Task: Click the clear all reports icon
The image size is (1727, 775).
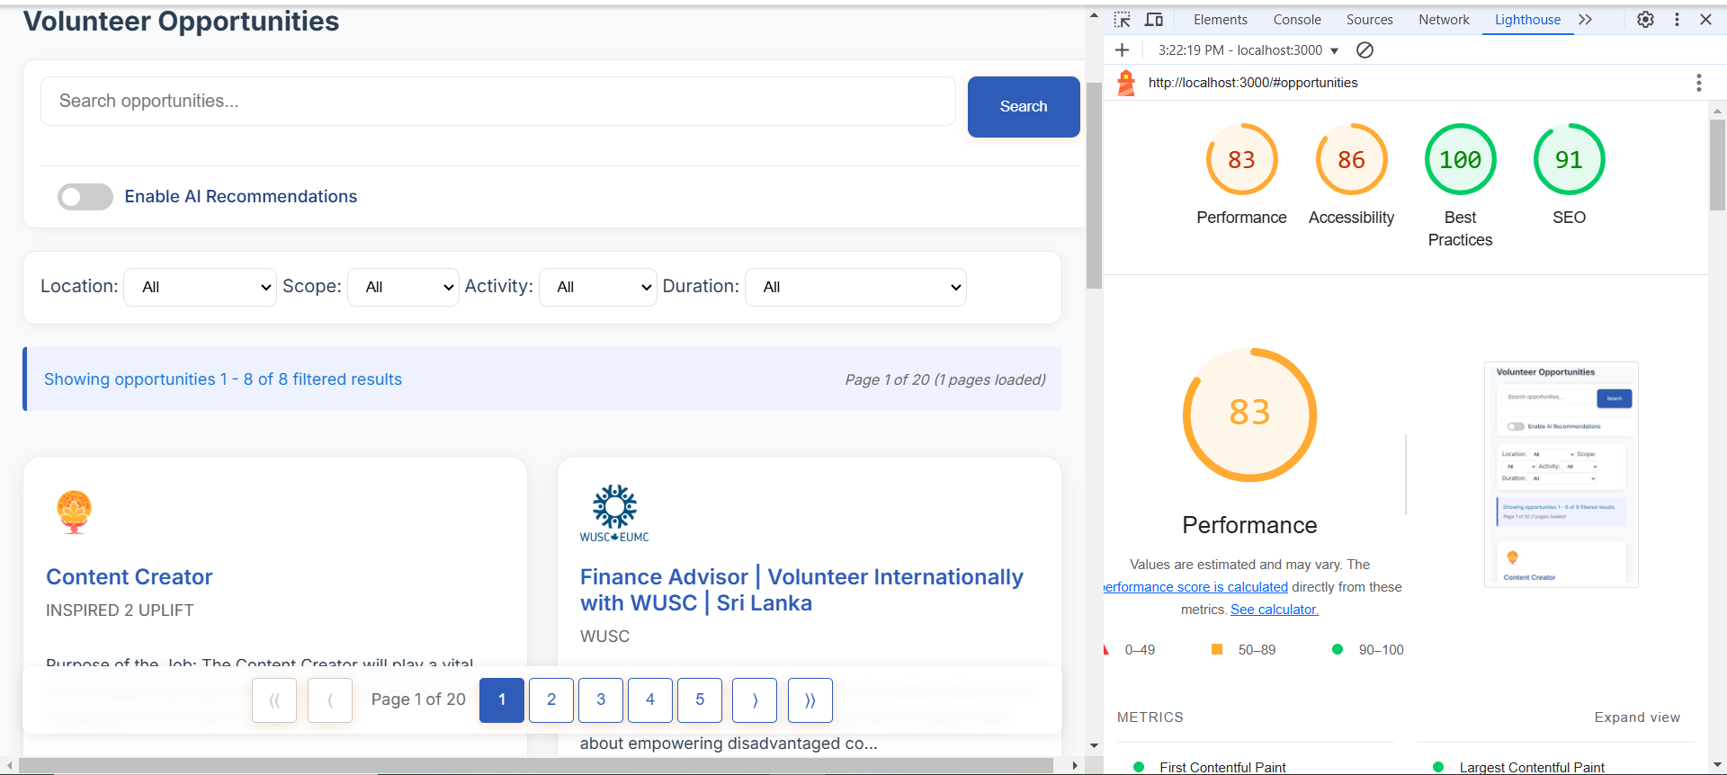Action: [1365, 50]
